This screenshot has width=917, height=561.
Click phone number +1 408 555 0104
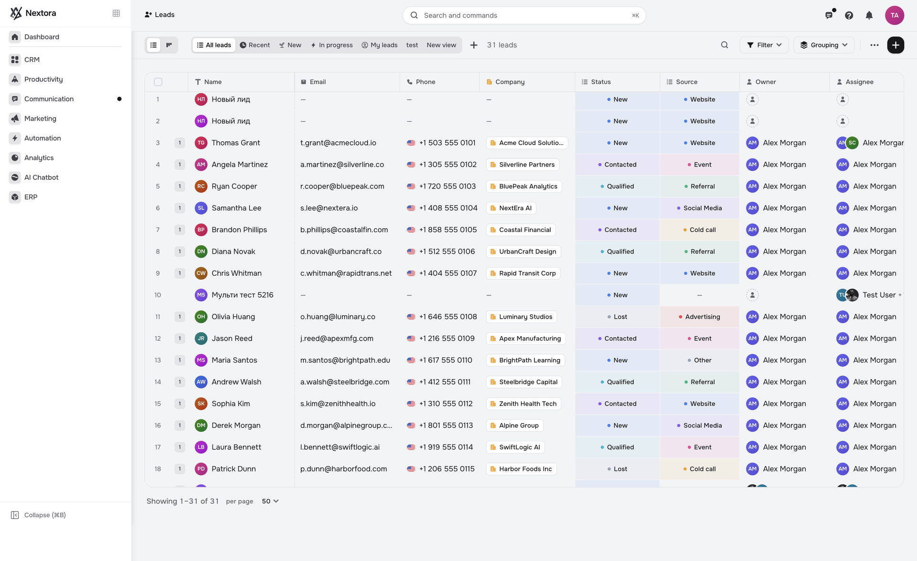(x=448, y=208)
